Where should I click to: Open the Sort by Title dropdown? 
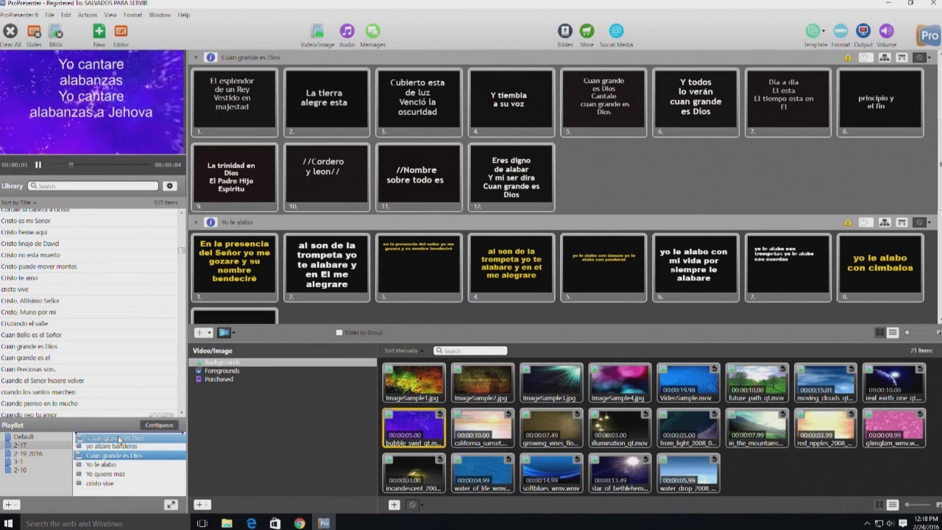pyautogui.click(x=18, y=202)
